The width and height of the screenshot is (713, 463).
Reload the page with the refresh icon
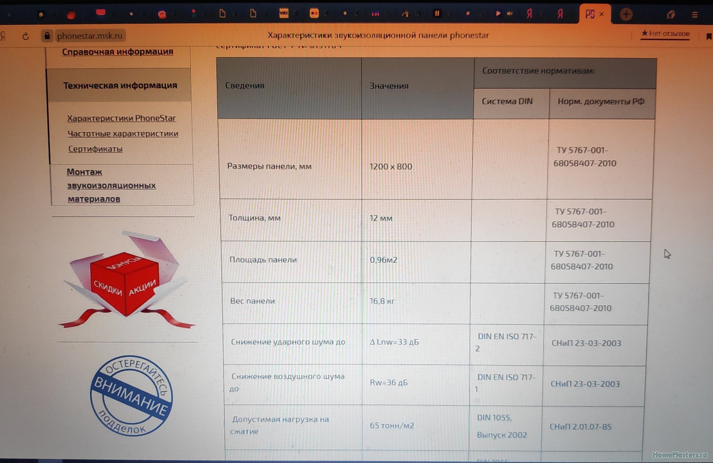pos(25,36)
